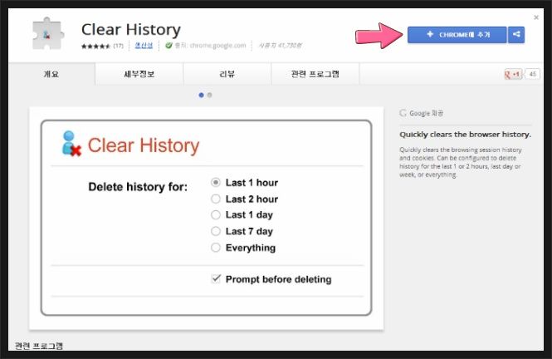The width and height of the screenshot is (552, 359).
Task: Open the share icon button
Action: (516, 35)
